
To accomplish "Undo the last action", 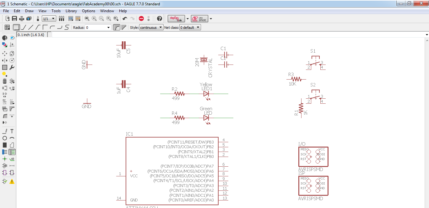I will [125, 18].
